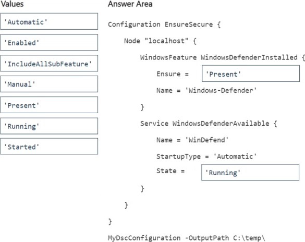
Task: Pick the 'Started' value box
Action: click(x=49, y=146)
